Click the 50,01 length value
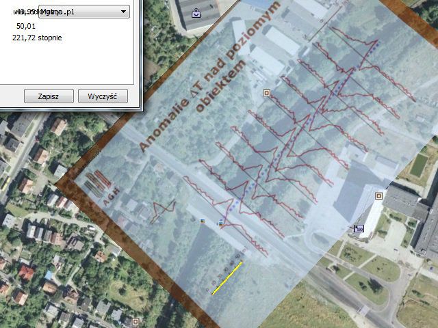This screenshot has height=328, width=438. coord(26,26)
